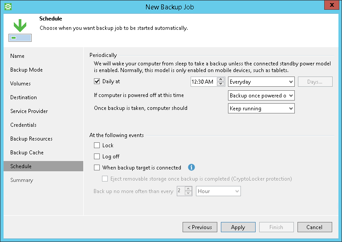The width and height of the screenshot is (342, 242).
Task: Decrease the daily time with down arrow
Action: point(221,84)
